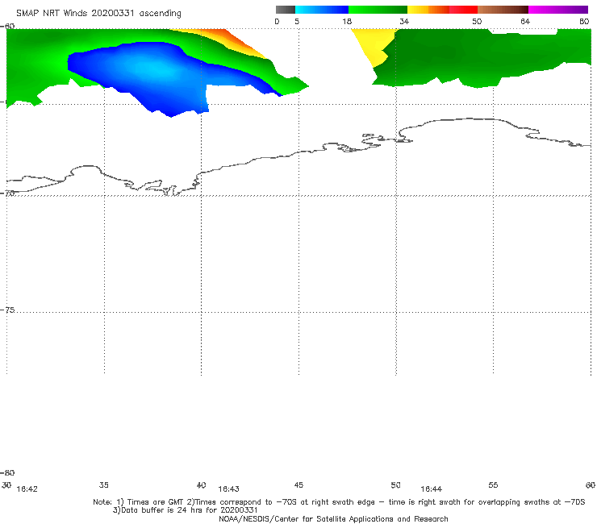
Task: Click the latitude label '-80'
Action: coord(7,472)
